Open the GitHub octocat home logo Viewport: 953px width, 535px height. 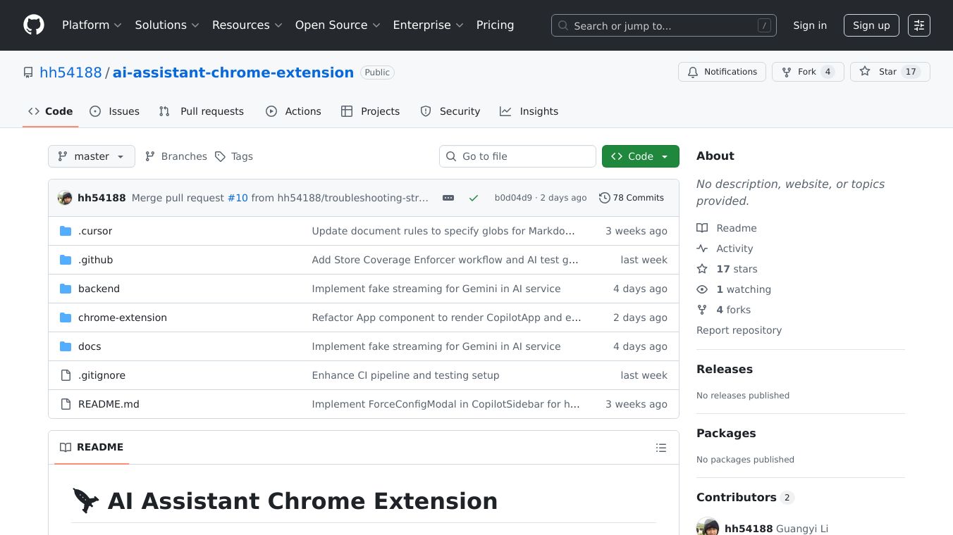pyautogui.click(x=33, y=25)
